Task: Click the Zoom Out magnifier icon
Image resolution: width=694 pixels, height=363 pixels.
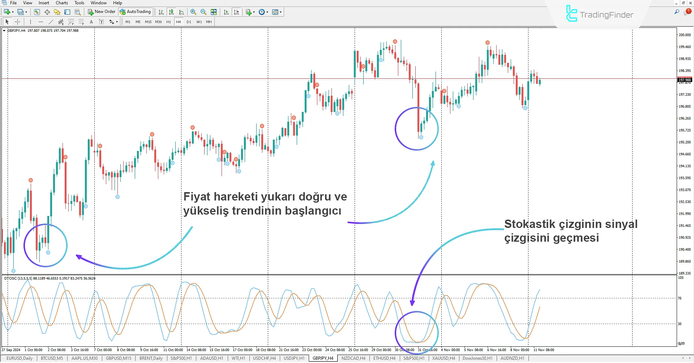Action: (x=204, y=12)
